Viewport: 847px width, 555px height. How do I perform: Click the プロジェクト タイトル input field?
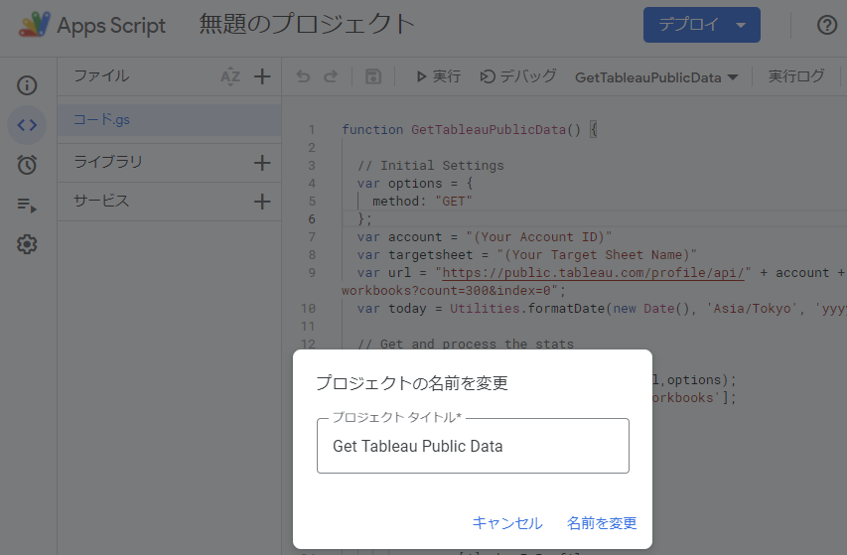click(x=473, y=446)
